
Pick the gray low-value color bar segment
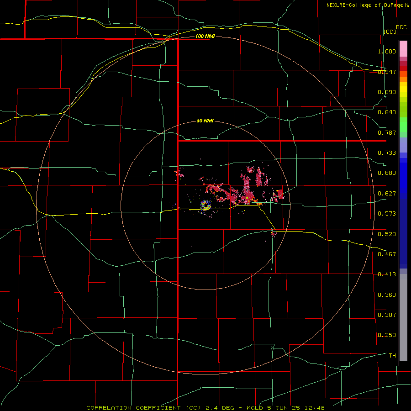coord(403,317)
